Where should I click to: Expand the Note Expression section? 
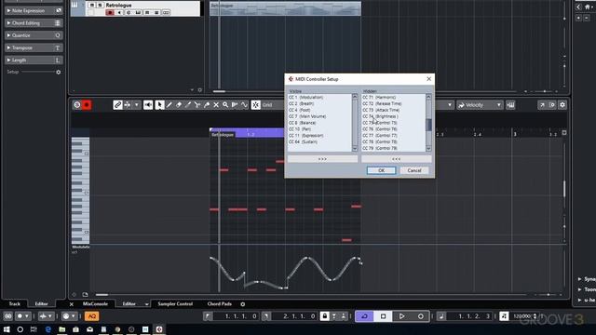pos(34,10)
